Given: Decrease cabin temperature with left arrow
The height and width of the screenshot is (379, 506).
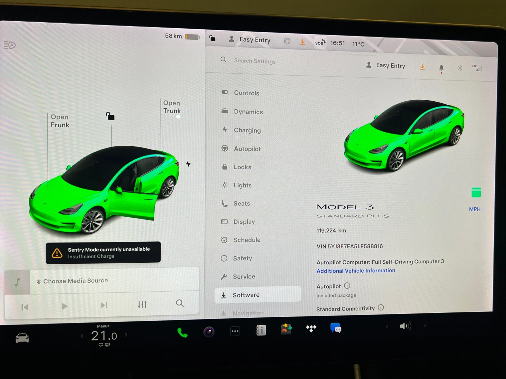Looking at the screenshot, I should click(82, 336).
